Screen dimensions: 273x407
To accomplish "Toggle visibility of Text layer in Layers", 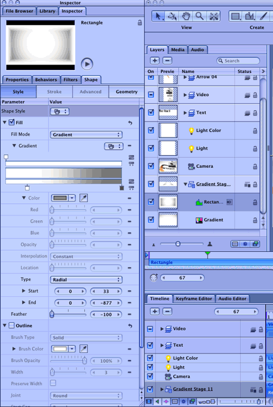I will [x=151, y=113].
